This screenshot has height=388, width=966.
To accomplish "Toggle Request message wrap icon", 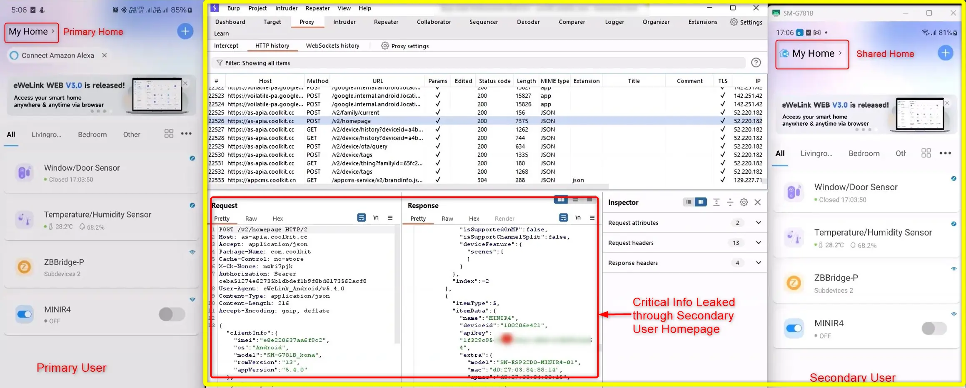I will pos(362,218).
